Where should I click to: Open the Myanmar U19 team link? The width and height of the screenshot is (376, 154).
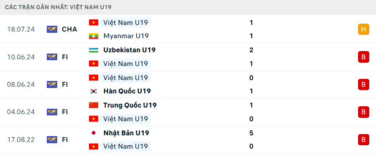point(126,36)
